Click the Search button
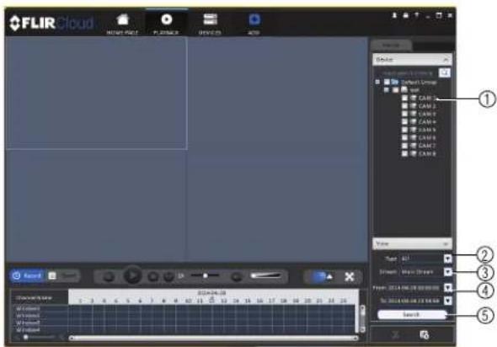497x347 pixels. pos(411,315)
